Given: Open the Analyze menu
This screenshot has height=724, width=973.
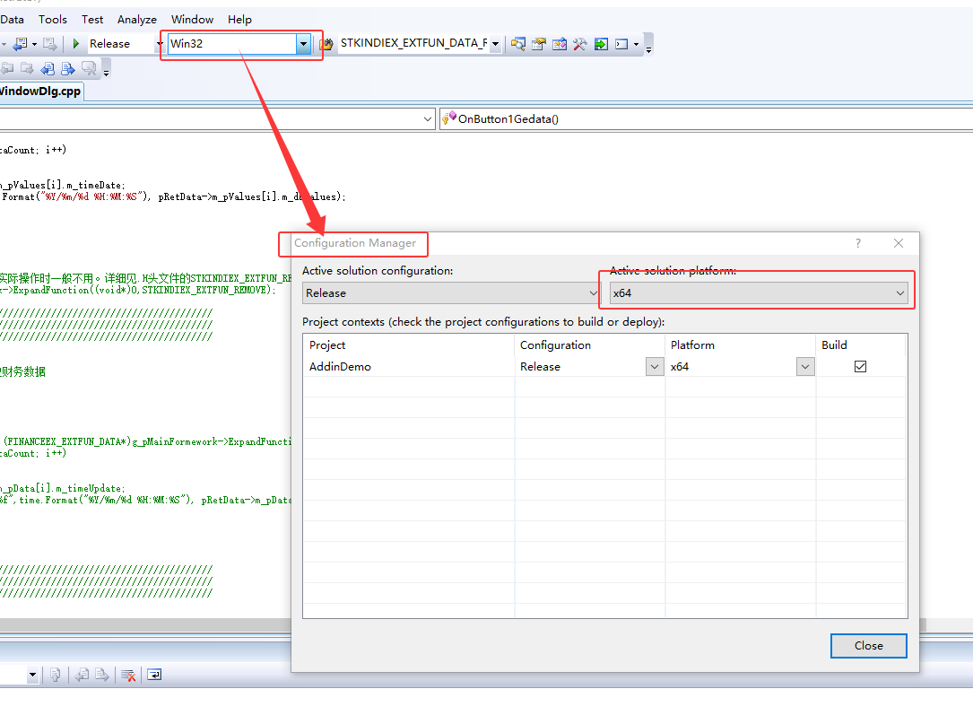Looking at the screenshot, I should coord(136,19).
